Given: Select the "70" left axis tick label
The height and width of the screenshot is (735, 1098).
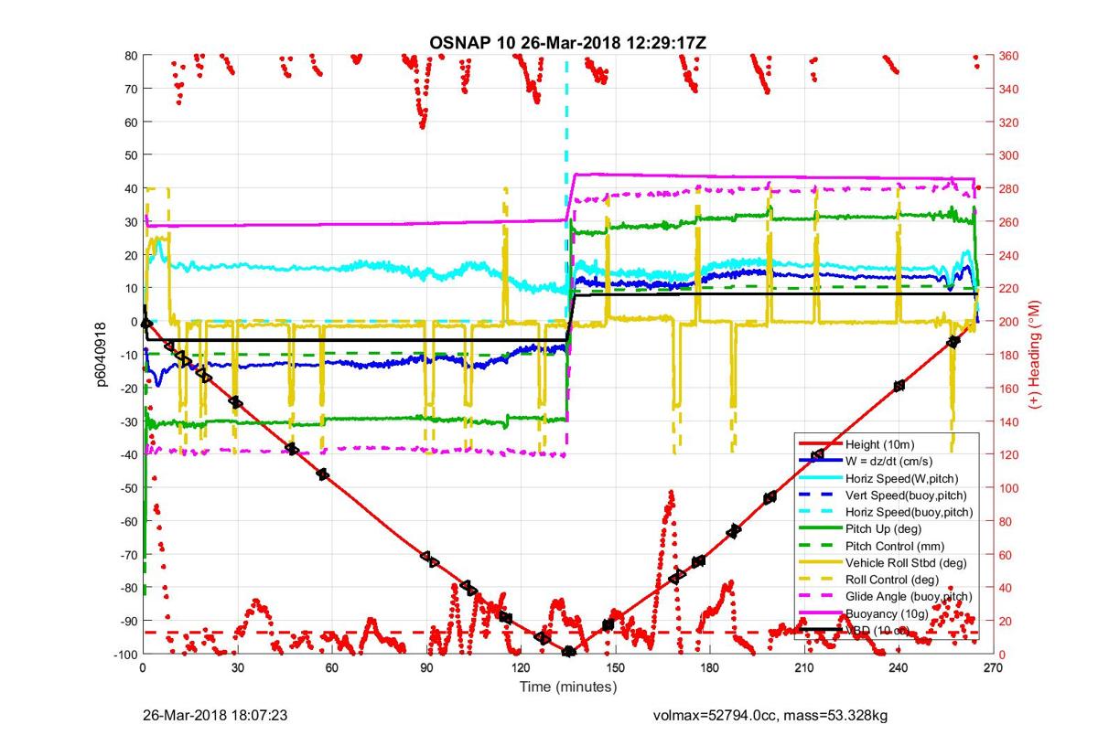Looking at the screenshot, I should coord(130,89).
